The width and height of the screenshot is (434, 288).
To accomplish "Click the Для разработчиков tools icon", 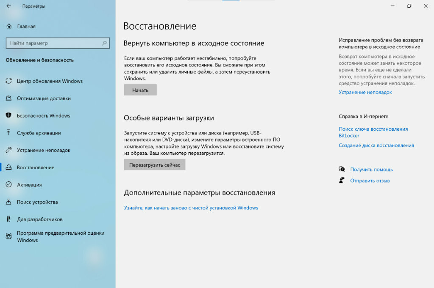I will [8, 219].
